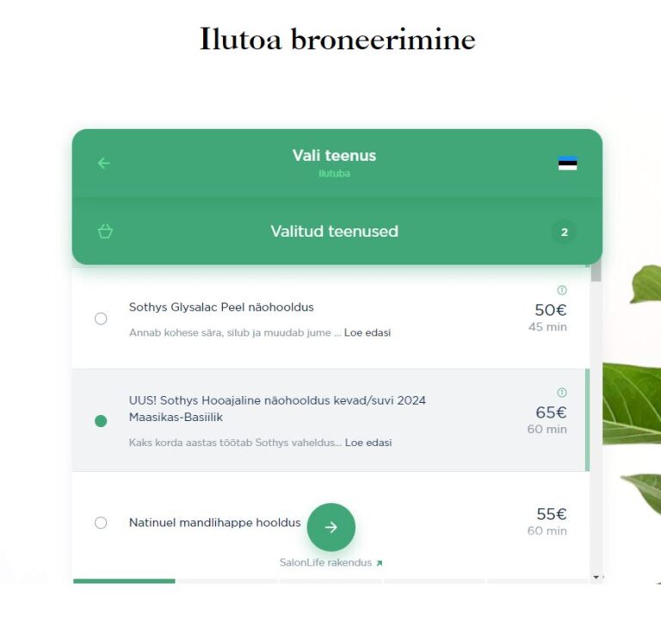Image resolution: width=661 pixels, height=632 pixels.
Task: Click the 50€ price
Action: (551, 310)
